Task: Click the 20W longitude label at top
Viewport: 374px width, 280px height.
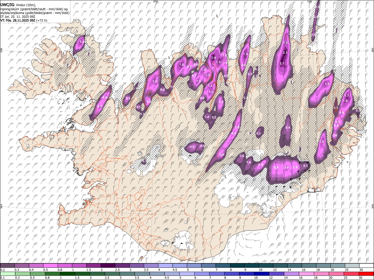Action: (x=155, y=1)
